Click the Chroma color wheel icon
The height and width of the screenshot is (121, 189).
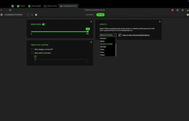pos(120,35)
